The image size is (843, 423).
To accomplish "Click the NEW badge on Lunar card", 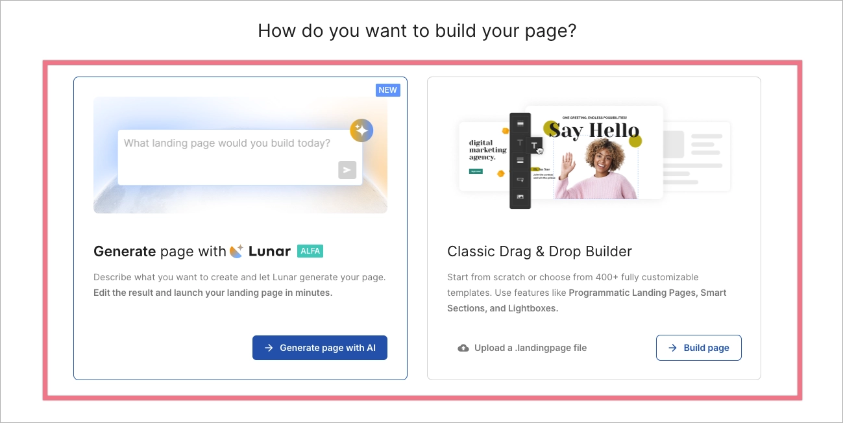I will [388, 90].
